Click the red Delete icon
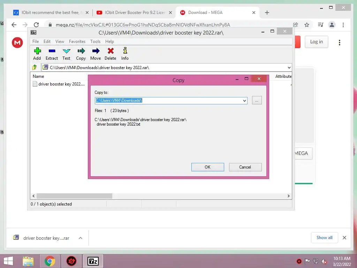Screen dimensions: 357x268 (111, 54)
